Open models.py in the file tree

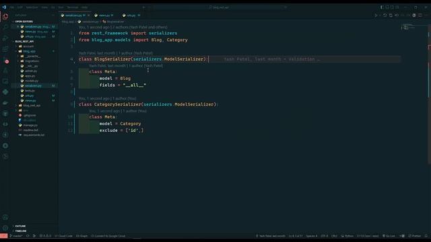32,81
